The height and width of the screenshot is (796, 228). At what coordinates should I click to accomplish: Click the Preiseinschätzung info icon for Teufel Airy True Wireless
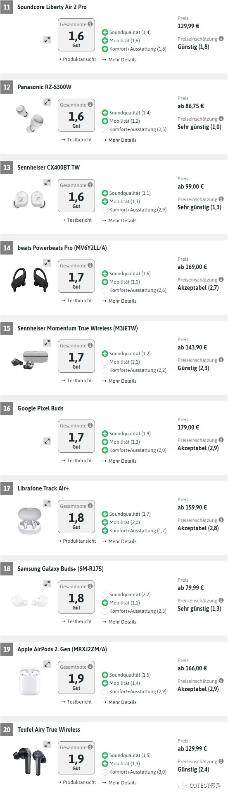click(x=221, y=761)
